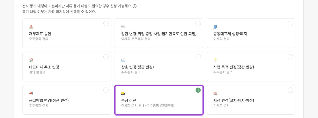The image size is (318, 118).
Task: Click the 지점 변경 store icon
Action: (215, 94)
